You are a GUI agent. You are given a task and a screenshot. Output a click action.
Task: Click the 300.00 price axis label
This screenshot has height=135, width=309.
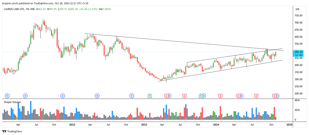[x=298, y=80]
